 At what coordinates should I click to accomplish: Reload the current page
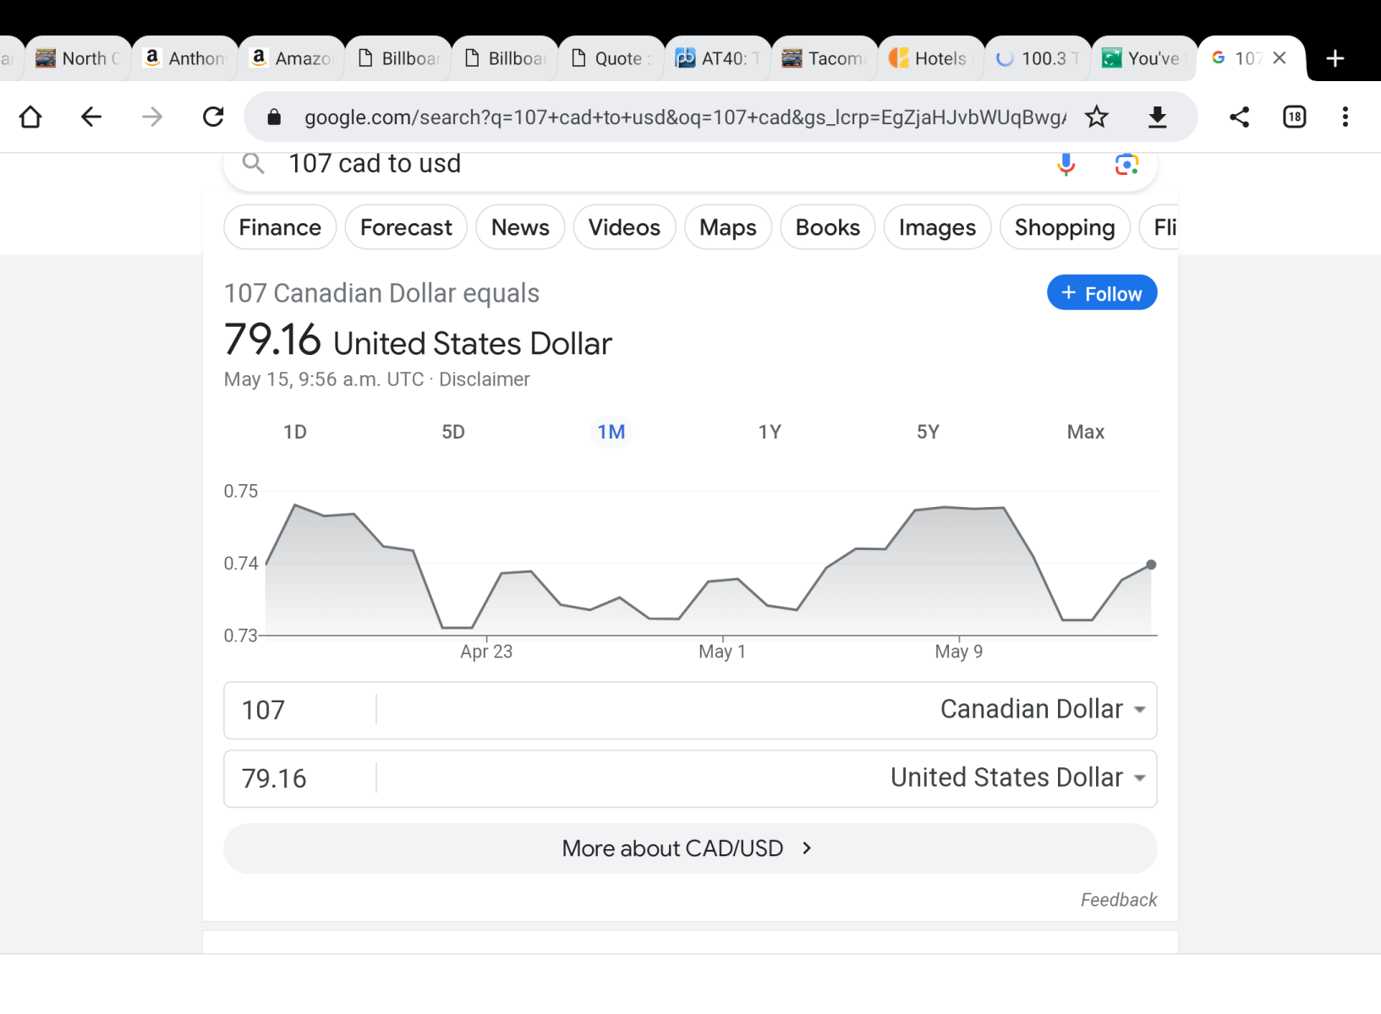pyautogui.click(x=213, y=117)
